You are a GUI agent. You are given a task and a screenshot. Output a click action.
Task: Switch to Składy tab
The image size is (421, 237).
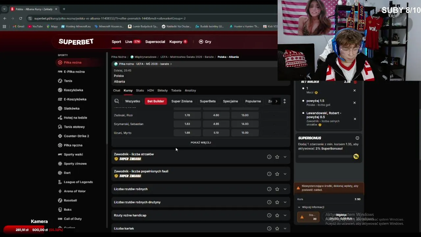point(162,91)
